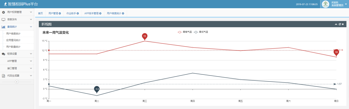Click the bar chart icon beside 查询统计
349x109 pixels.
point(4,27)
